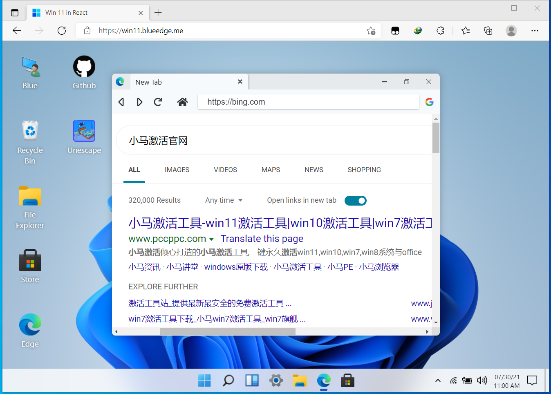Image resolution: width=551 pixels, height=394 pixels.
Task: Open the Store icon on the taskbar
Action: [347, 381]
